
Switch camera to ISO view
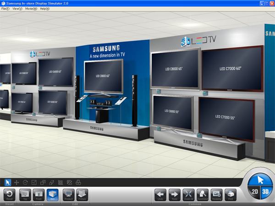52,195
